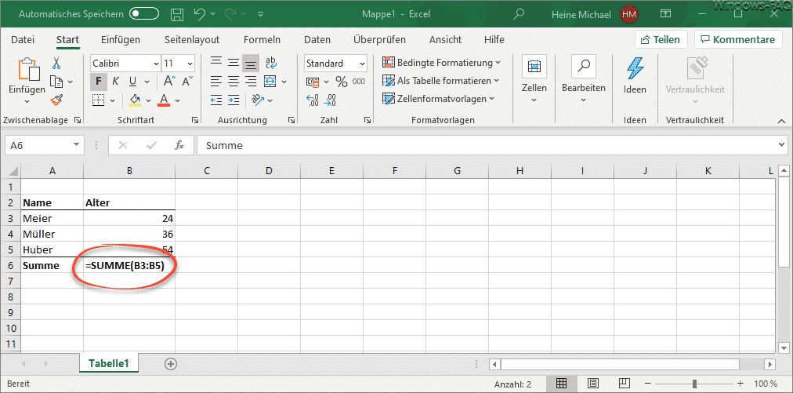
Task: Open Als Tabelle formatieren menu
Action: pyautogui.click(x=440, y=81)
